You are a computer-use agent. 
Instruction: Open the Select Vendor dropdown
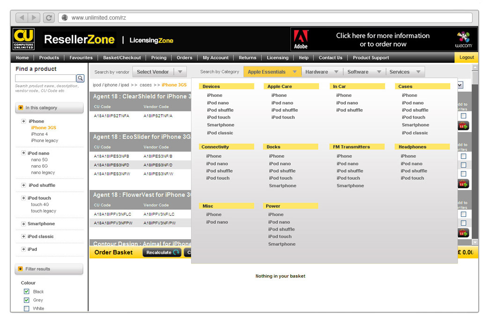pos(160,72)
